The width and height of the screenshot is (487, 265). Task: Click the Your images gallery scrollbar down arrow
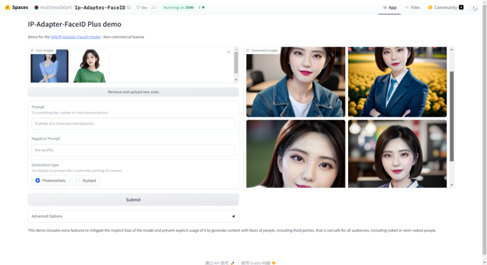coord(236,80)
